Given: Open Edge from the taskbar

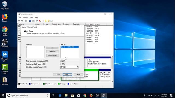Looking at the screenshot, I should [60, 96].
